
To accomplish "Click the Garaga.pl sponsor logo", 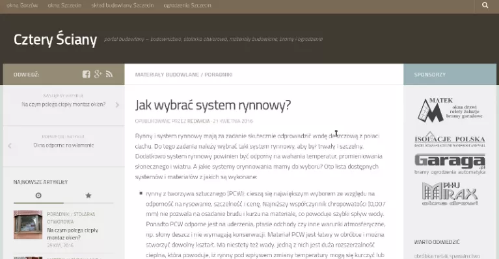I will [450, 164].
